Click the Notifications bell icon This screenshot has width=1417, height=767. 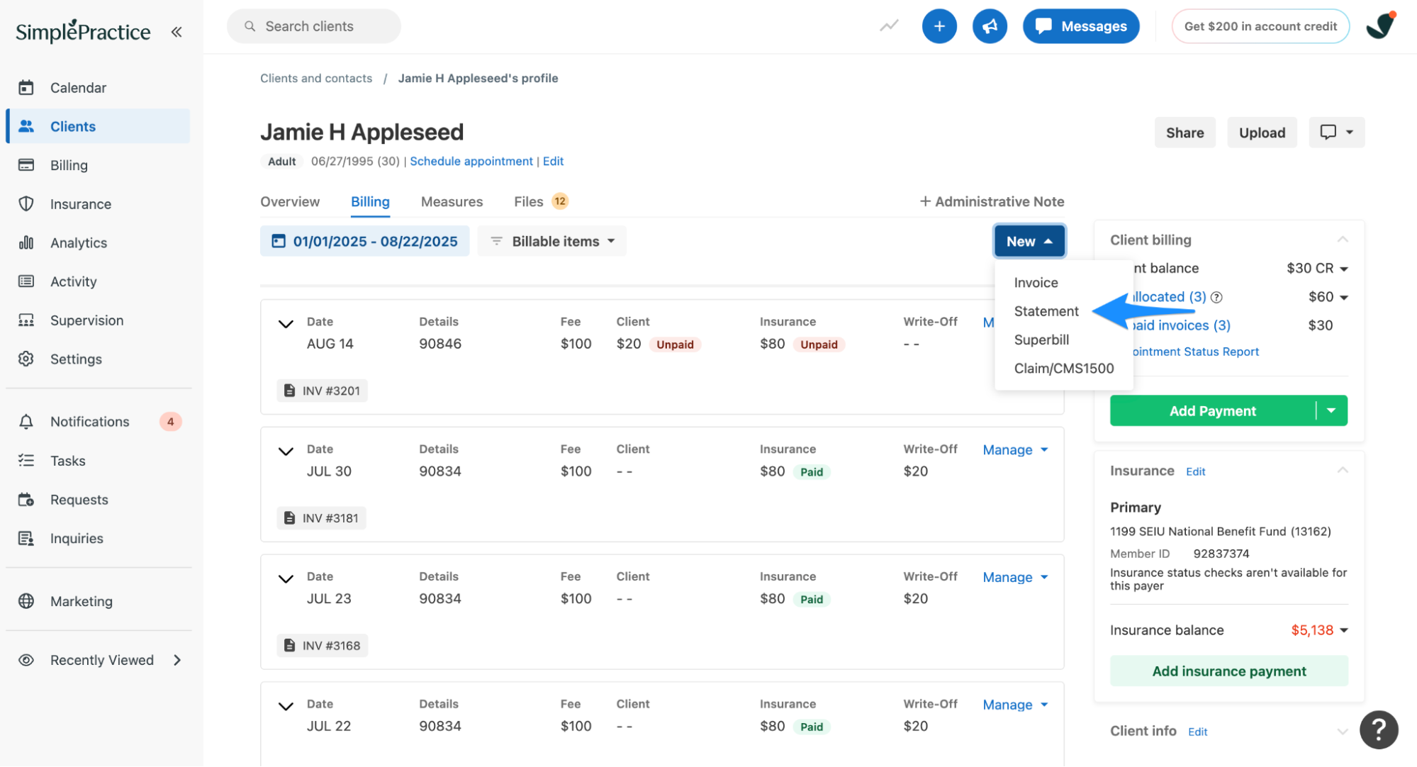26,421
